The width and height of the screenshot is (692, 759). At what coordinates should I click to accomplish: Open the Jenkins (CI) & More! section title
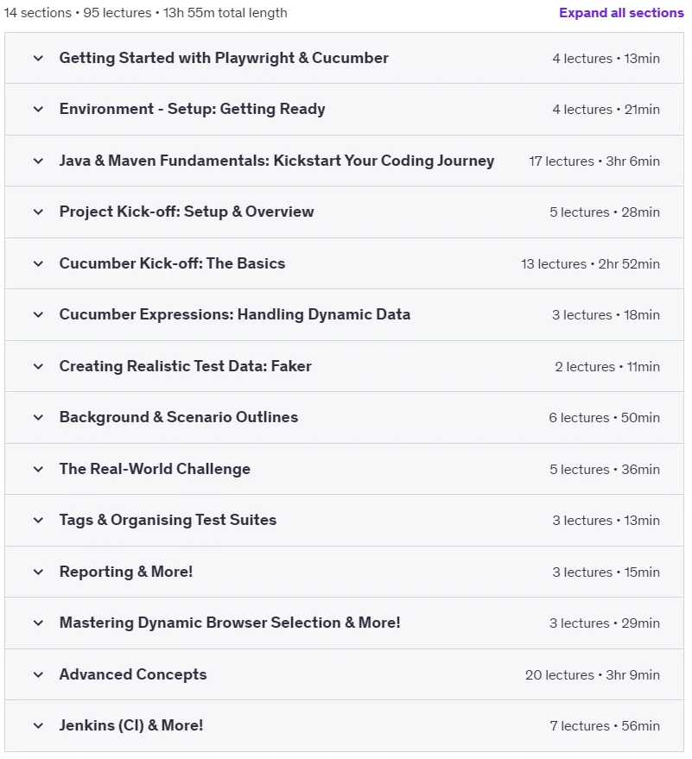pos(130,725)
